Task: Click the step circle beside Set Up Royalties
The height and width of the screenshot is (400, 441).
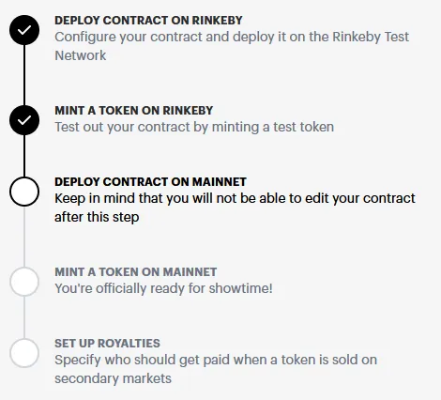Action: (x=24, y=353)
